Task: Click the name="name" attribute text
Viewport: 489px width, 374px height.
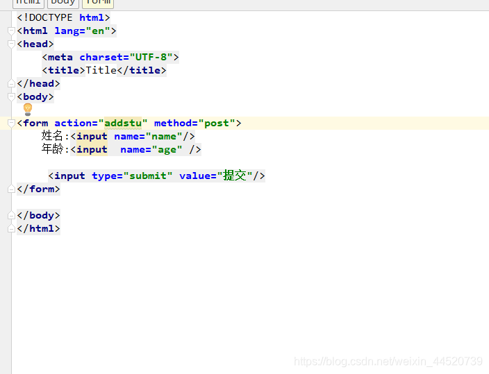Action: [148, 136]
